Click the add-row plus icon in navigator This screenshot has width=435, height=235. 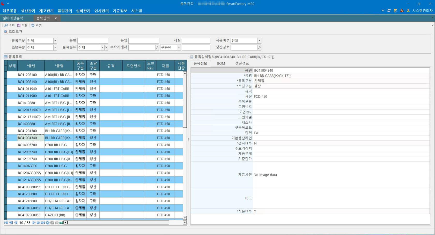pyautogui.click(x=48, y=223)
